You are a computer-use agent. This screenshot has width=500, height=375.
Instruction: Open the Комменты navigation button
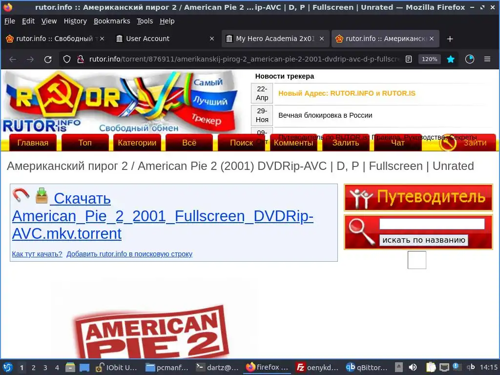(x=293, y=143)
